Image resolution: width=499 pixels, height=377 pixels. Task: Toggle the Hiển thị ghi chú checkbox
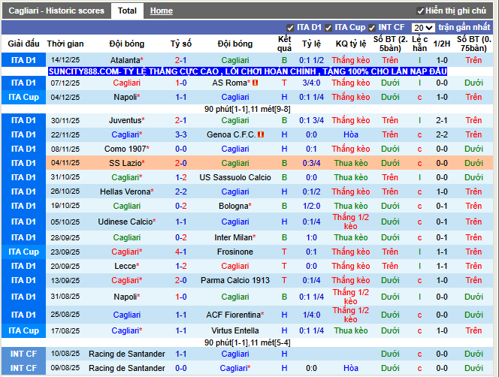pyautogui.click(x=420, y=11)
